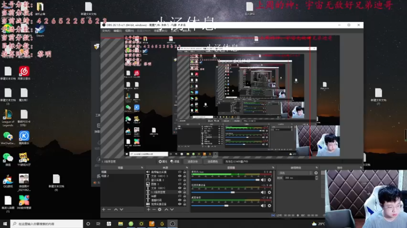Select the 图像 2 source row
The width and height of the screenshot is (407, 228).
click(166, 184)
